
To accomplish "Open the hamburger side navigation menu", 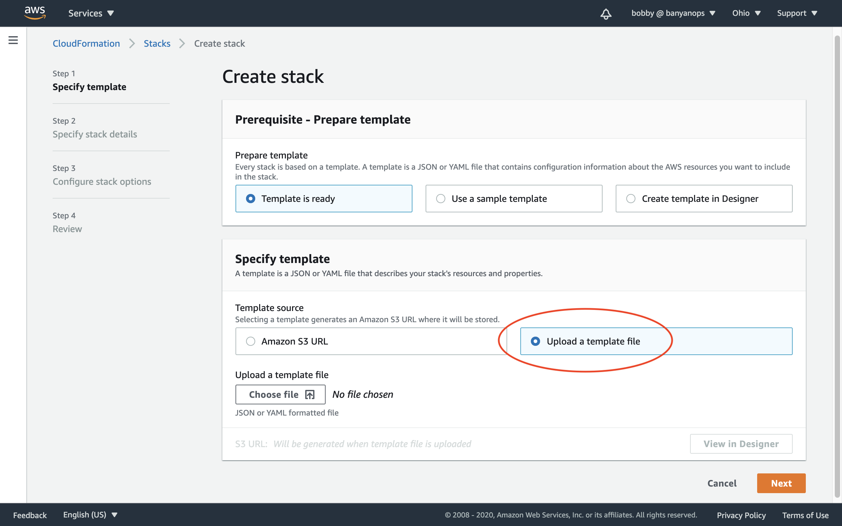I will (x=13, y=40).
